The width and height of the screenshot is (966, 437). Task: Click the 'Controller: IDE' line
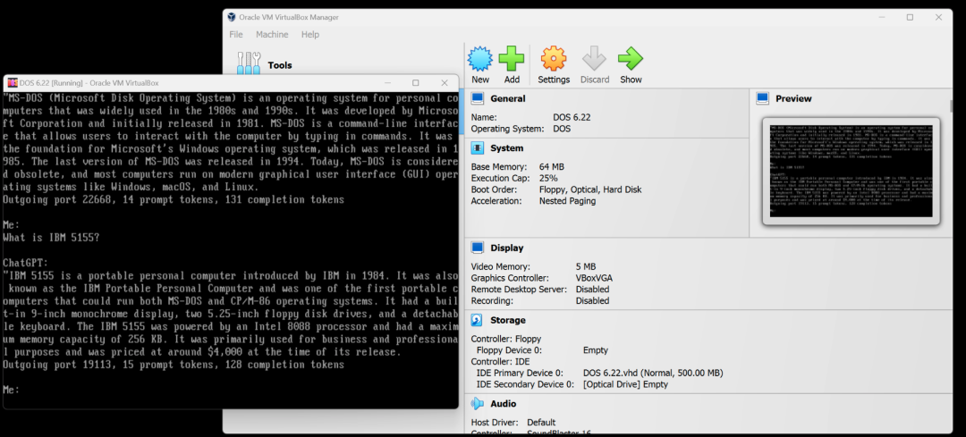point(500,362)
